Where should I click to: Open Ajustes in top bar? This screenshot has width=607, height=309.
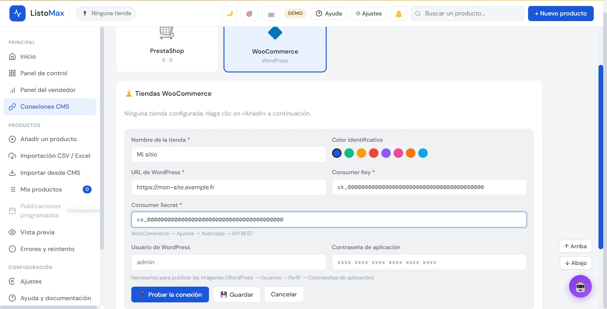369,14
